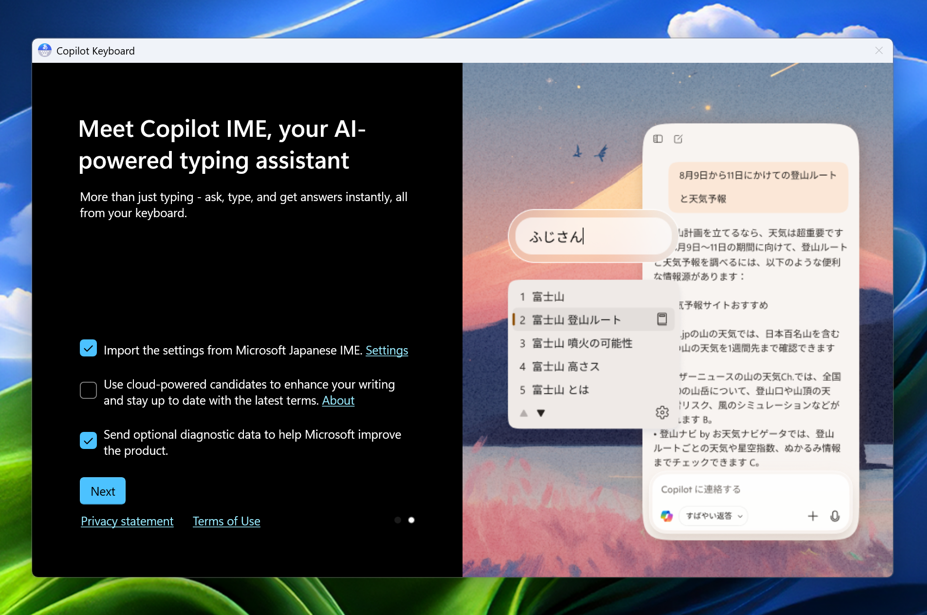Select the 富士山 とは candidate
The image size is (927, 615).
coord(560,390)
